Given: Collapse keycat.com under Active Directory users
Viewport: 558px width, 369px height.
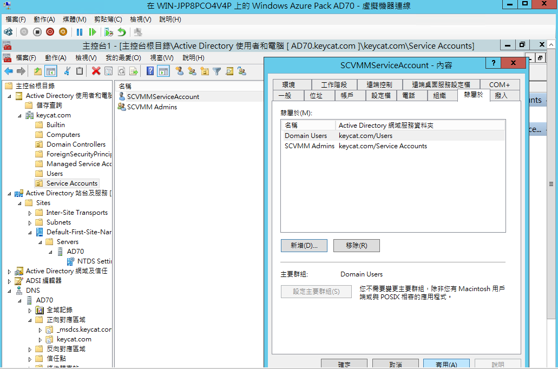Looking at the screenshot, I should click(20, 116).
